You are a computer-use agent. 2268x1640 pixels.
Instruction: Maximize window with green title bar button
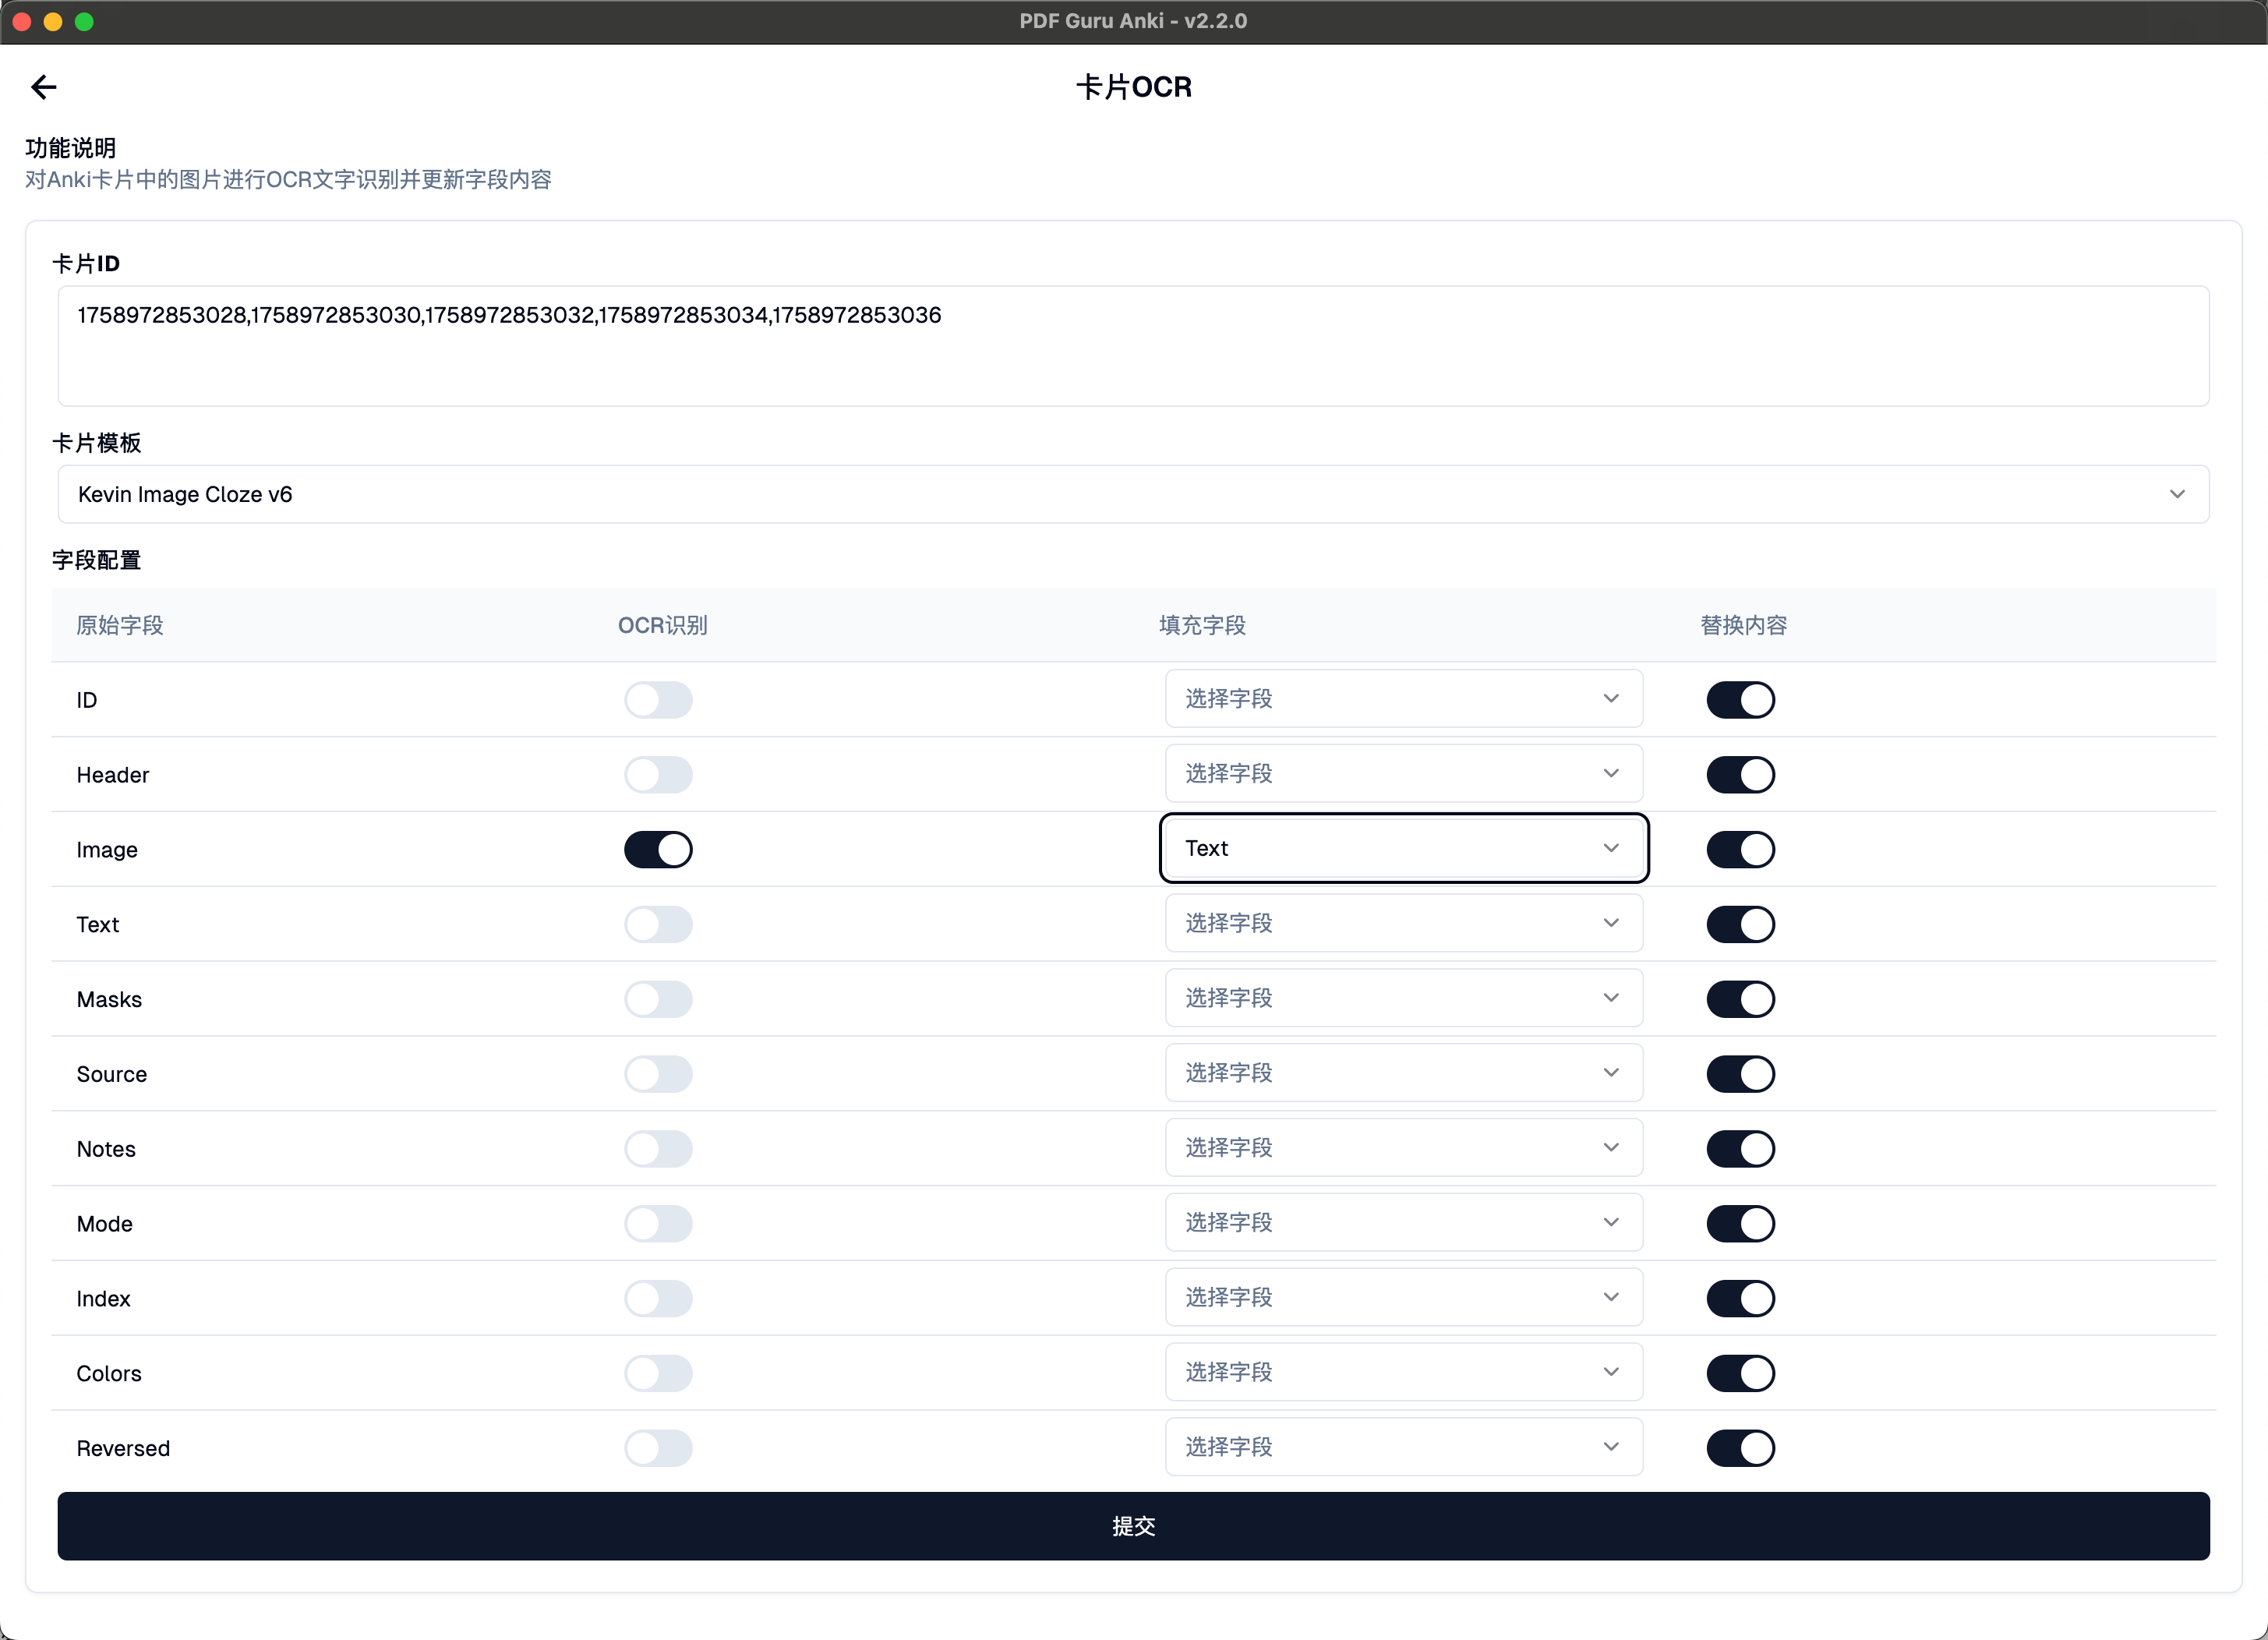(x=84, y=21)
